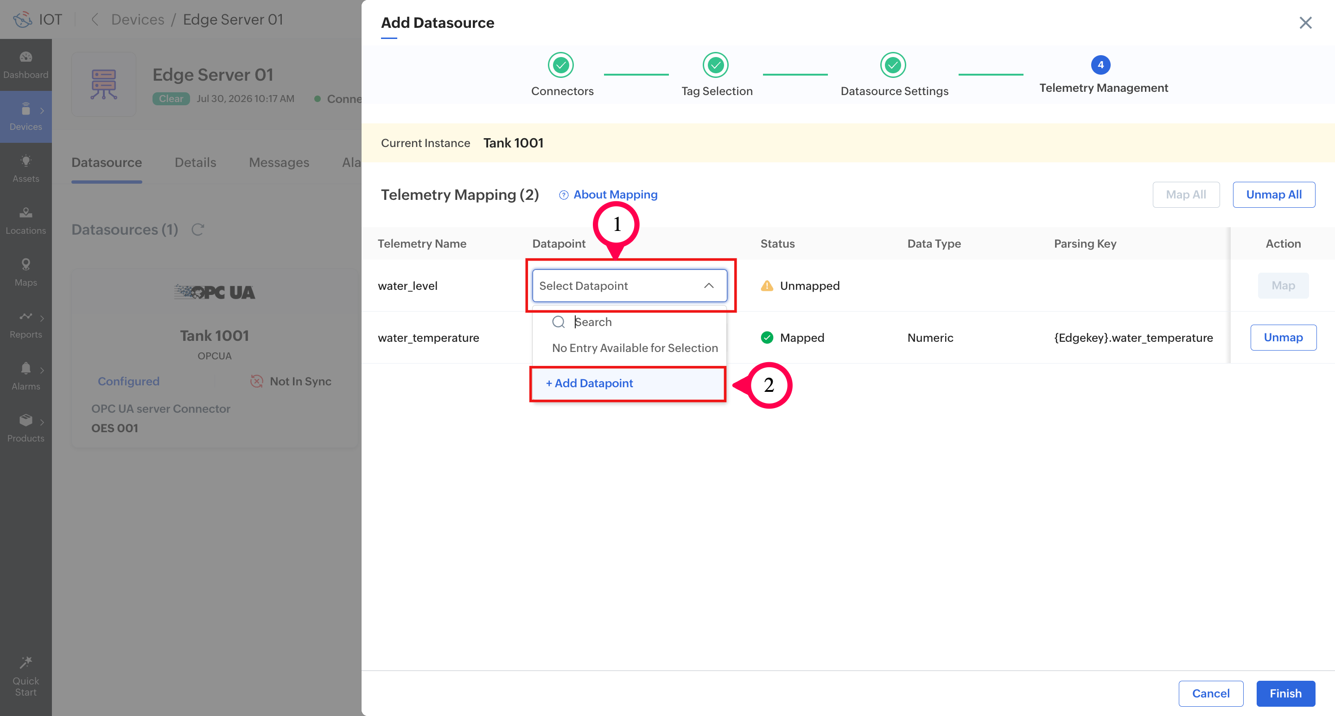Image resolution: width=1335 pixels, height=716 pixels.
Task: Go to the Datasource Settings step
Action: click(x=895, y=75)
